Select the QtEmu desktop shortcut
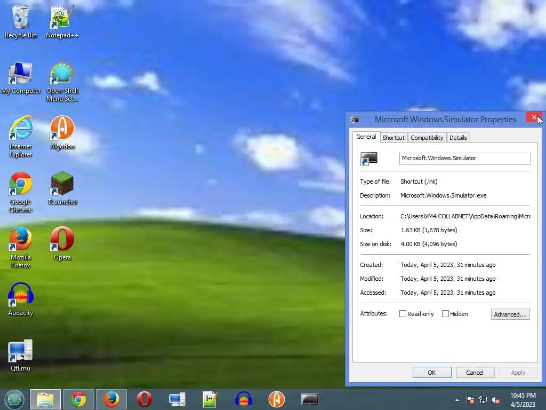Screen dimensions: 546x410 tap(21, 355)
